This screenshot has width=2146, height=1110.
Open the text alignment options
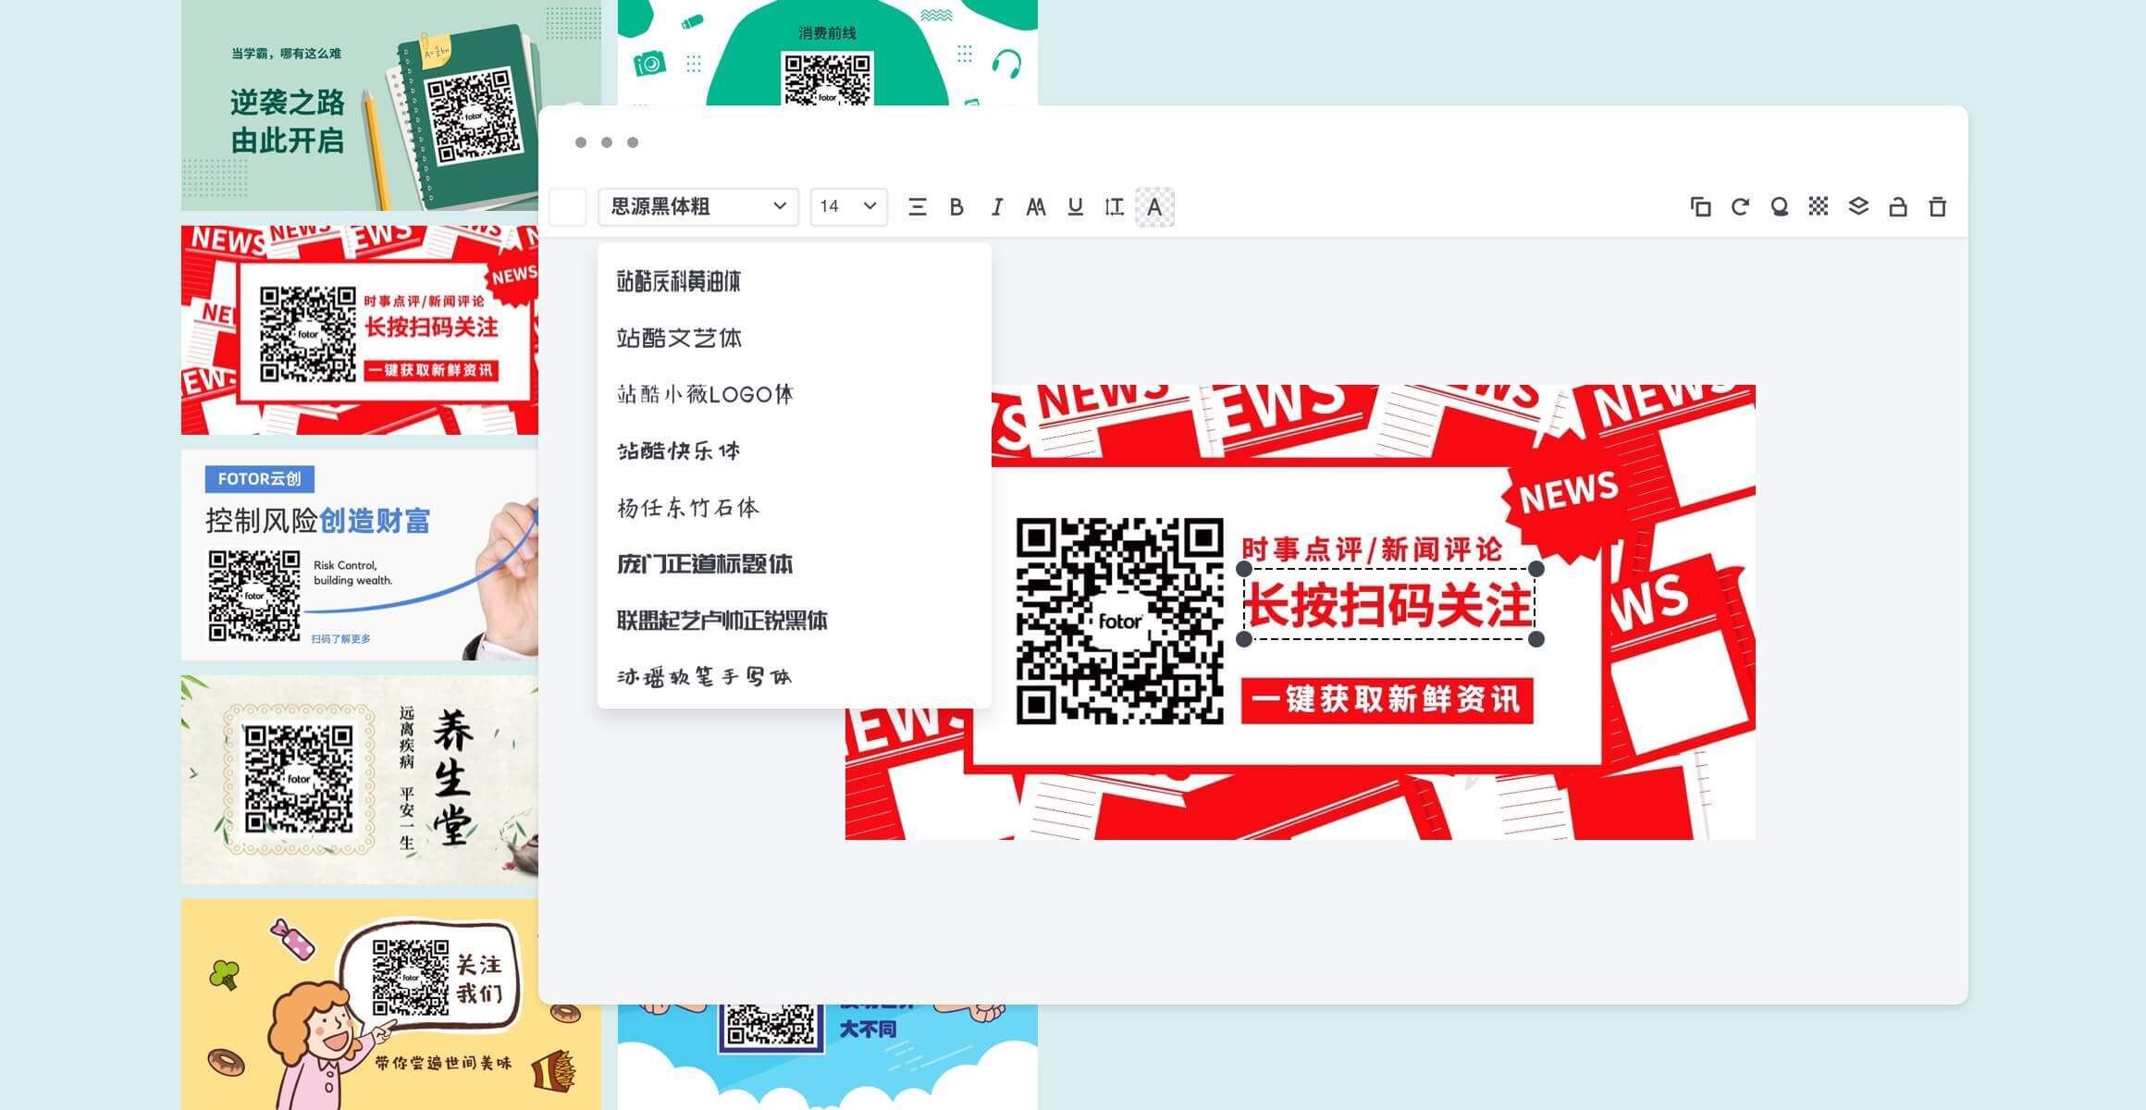[x=917, y=207]
